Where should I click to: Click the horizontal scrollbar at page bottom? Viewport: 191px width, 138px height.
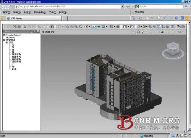(x=94, y=132)
